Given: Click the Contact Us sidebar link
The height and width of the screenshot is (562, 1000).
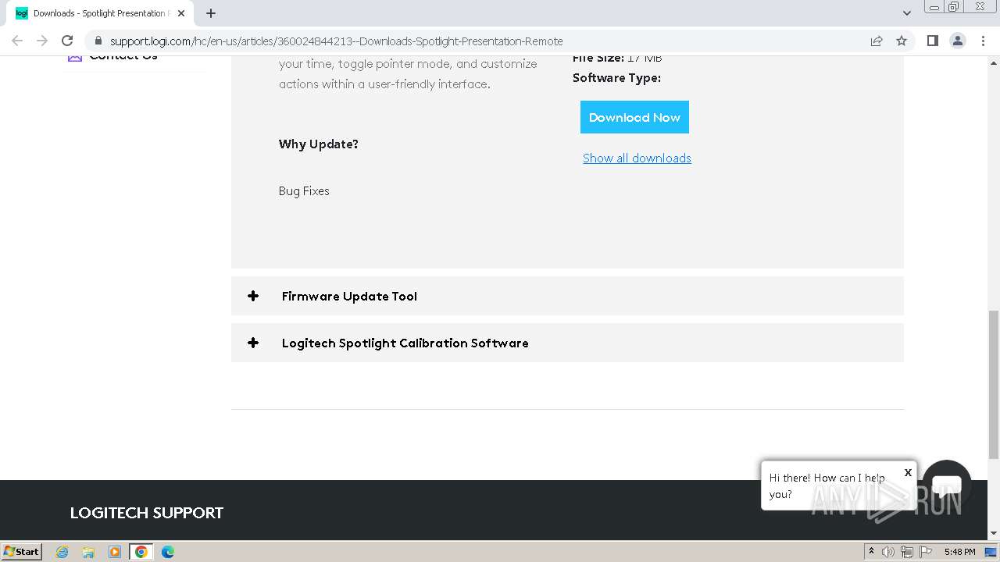Looking at the screenshot, I should (123, 58).
